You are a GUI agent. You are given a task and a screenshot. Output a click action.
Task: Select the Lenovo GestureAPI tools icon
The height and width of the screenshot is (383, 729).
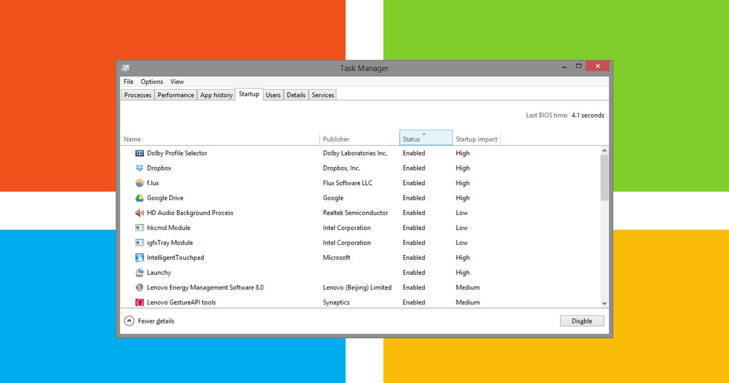click(139, 302)
